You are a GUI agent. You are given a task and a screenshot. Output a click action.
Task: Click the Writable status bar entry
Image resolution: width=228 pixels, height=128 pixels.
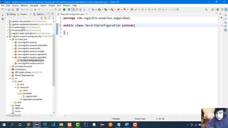tap(116, 119)
